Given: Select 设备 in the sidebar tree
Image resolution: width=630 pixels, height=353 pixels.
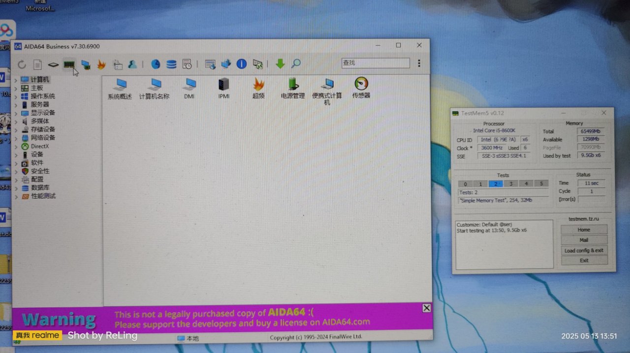Looking at the screenshot, I should click(x=37, y=154).
